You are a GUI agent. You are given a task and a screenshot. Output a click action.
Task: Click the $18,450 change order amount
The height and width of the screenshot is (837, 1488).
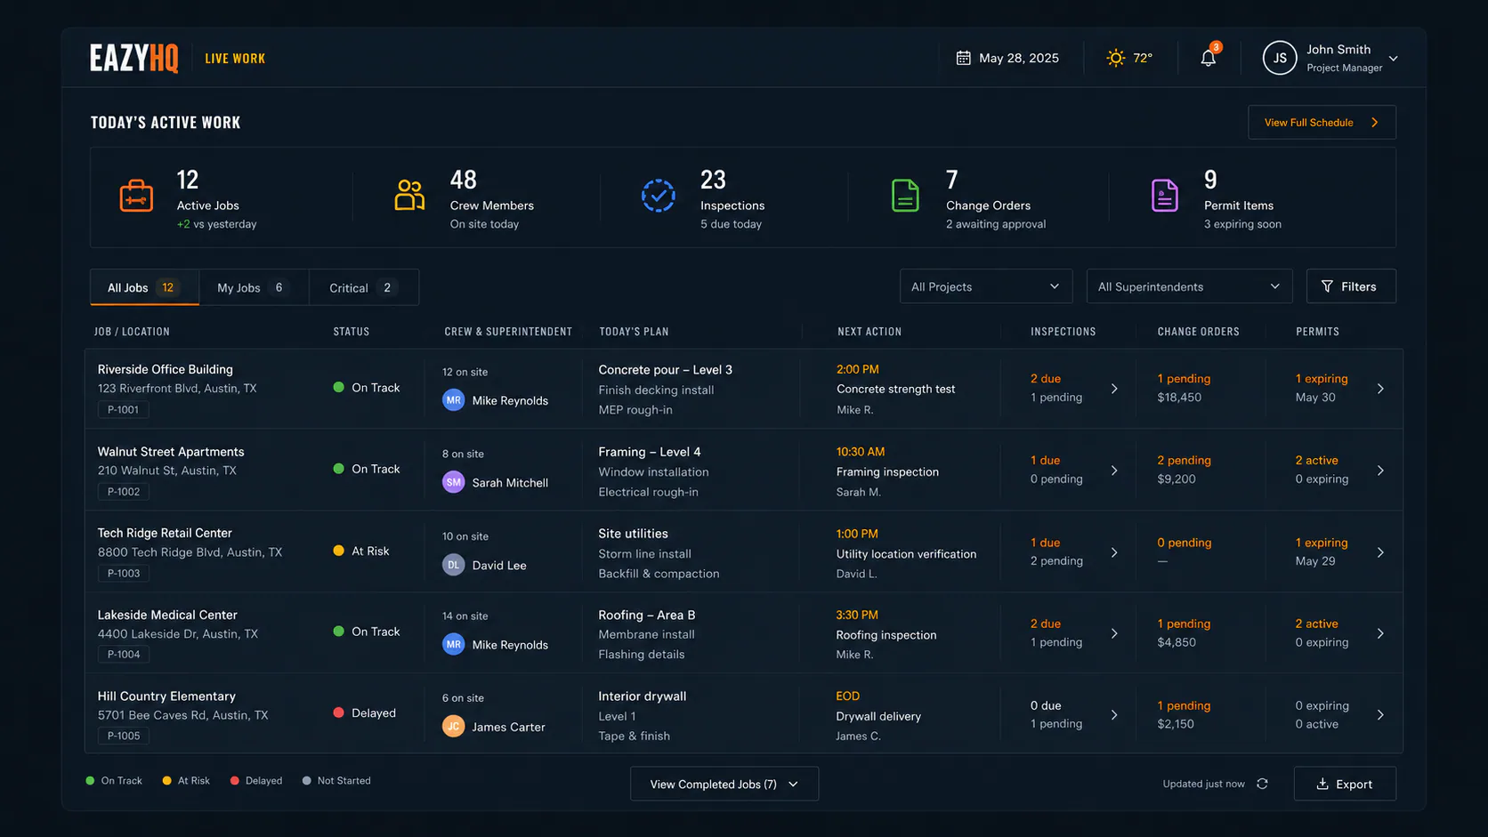[1179, 398]
